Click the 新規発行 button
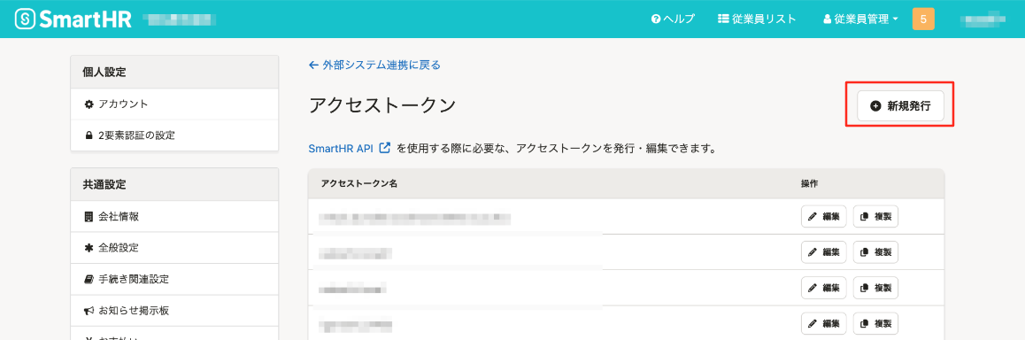The image size is (1025, 340). [x=900, y=106]
